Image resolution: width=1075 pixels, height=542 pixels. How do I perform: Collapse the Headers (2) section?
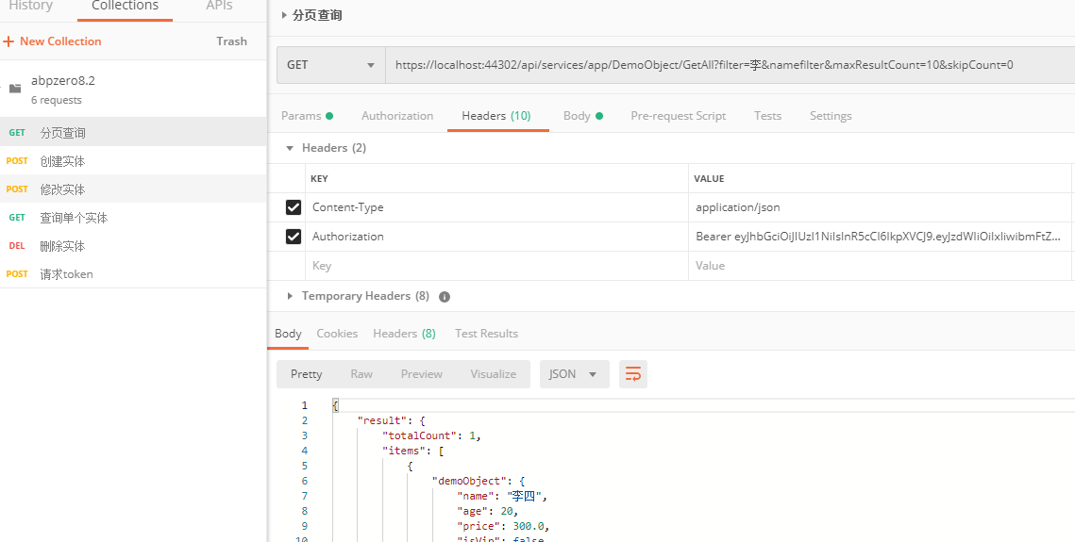(x=290, y=148)
